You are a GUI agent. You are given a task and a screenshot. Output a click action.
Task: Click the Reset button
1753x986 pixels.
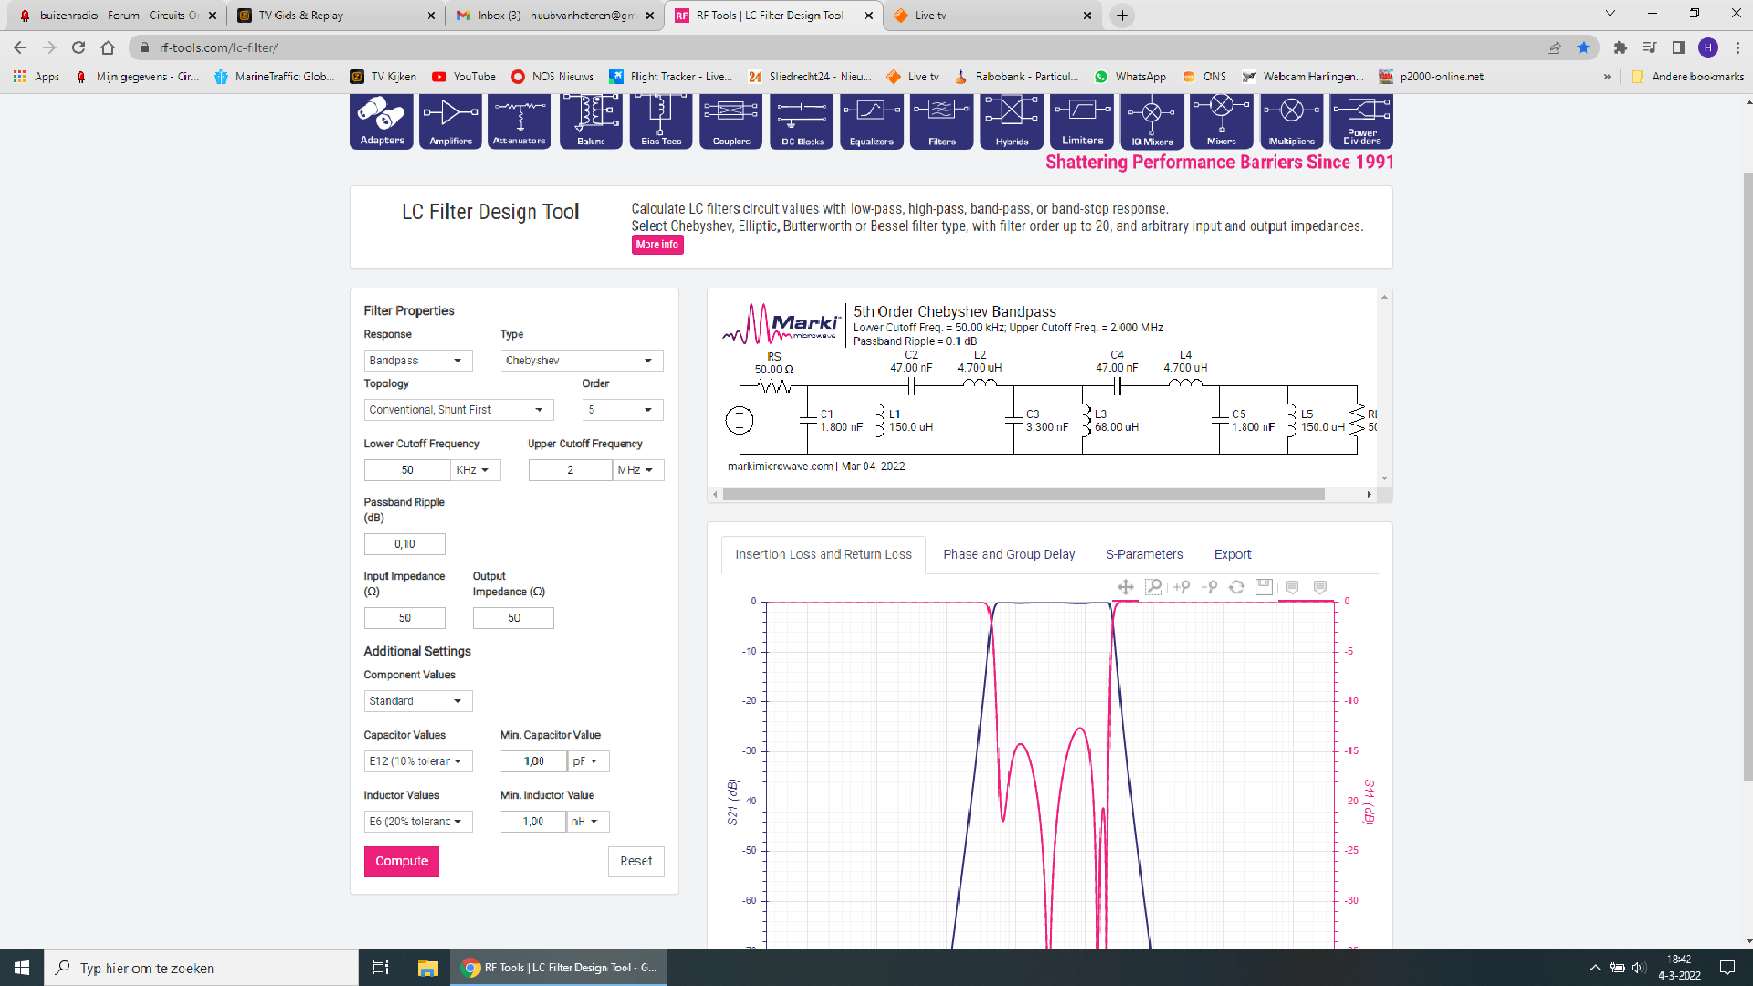(x=636, y=861)
